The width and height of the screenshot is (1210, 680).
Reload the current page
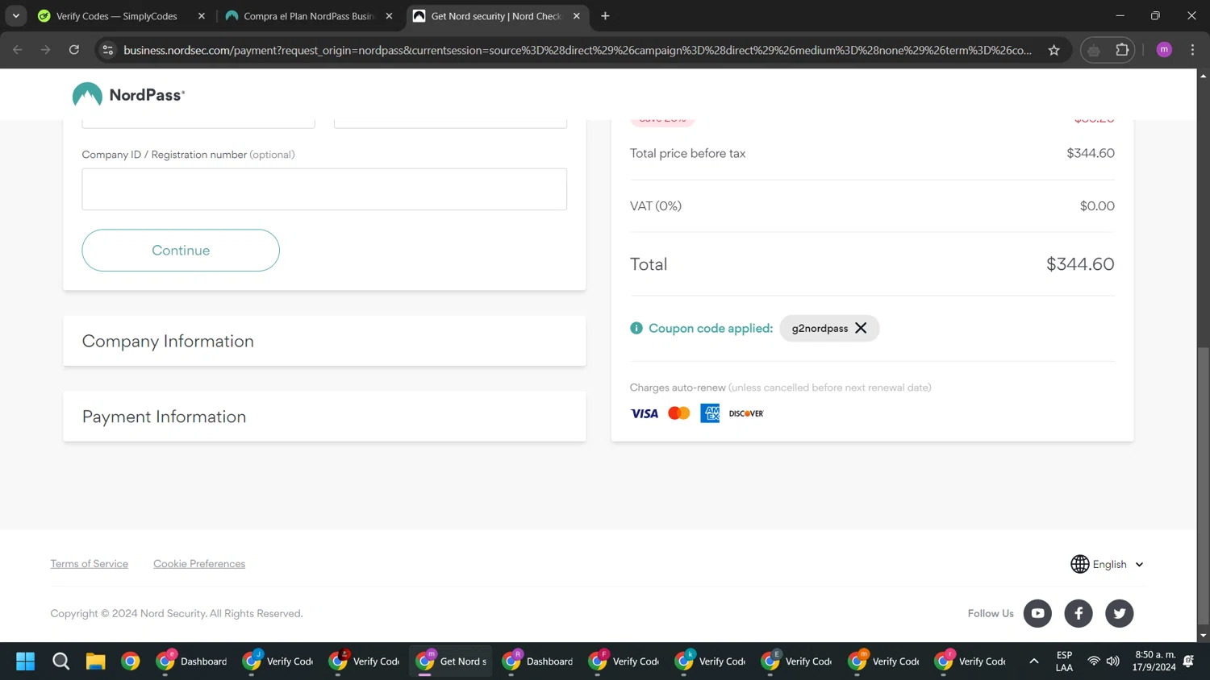74,50
